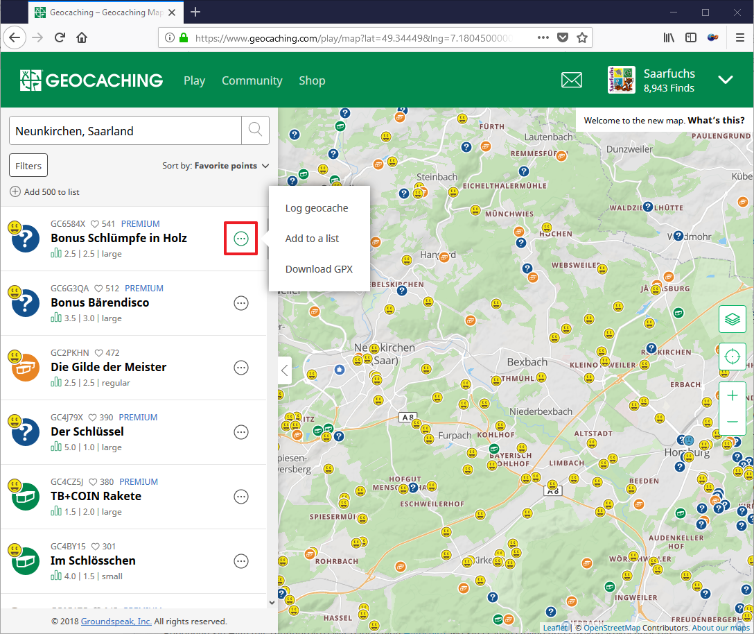Click Add 500 to list

45,191
